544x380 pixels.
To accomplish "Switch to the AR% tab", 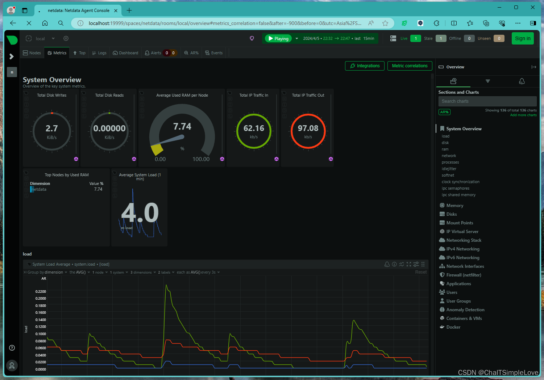I will (x=191, y=53).
